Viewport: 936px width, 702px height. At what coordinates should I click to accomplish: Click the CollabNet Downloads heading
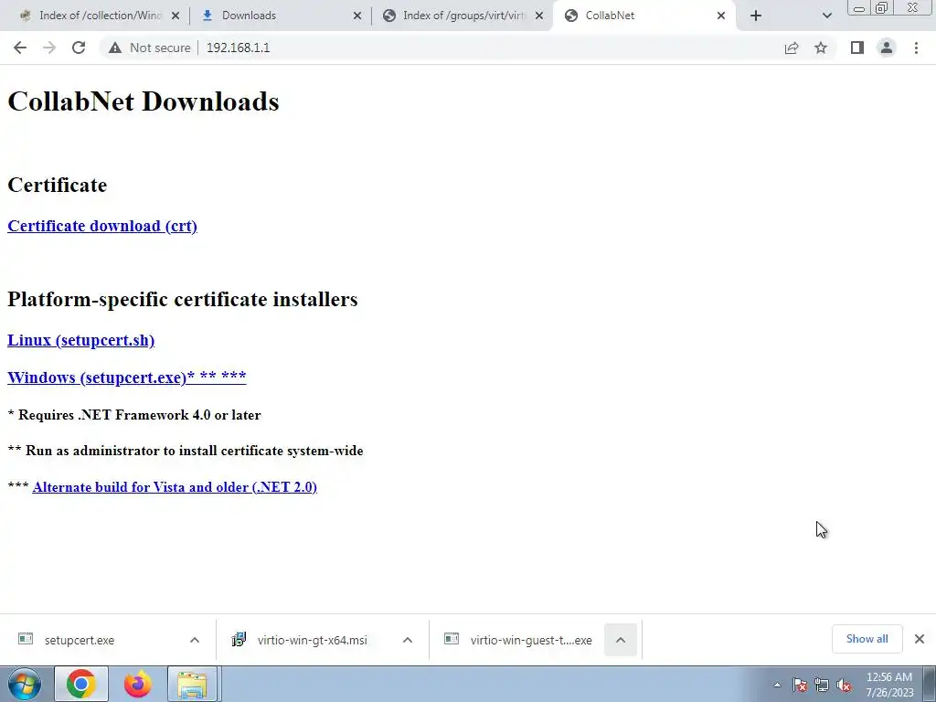pos(144,101)
